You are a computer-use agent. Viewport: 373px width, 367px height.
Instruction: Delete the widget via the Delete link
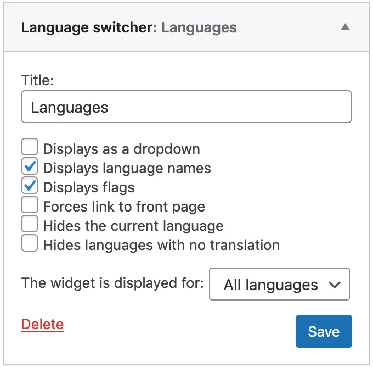pos(42,325)
